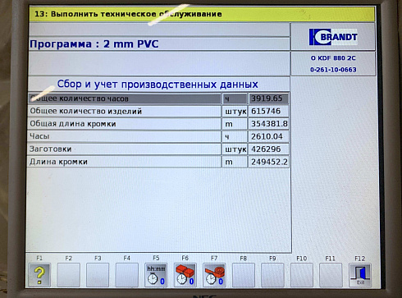The image size is (402, 298).
Task: Click the value 249452.2
Action: point(268,162)
